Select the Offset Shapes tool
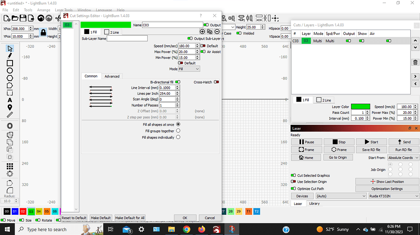 [10, 126]
